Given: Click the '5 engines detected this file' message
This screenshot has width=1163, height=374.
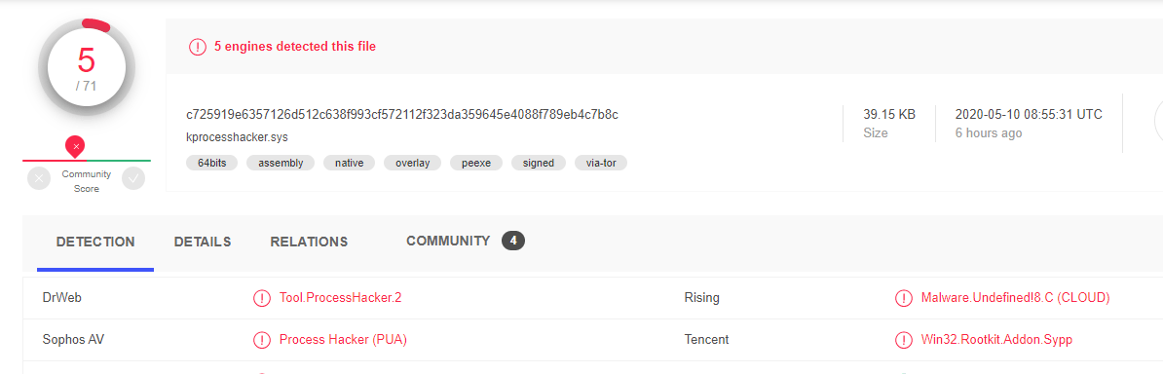Looking at the screenshot, I should click(x=295, y=46).
